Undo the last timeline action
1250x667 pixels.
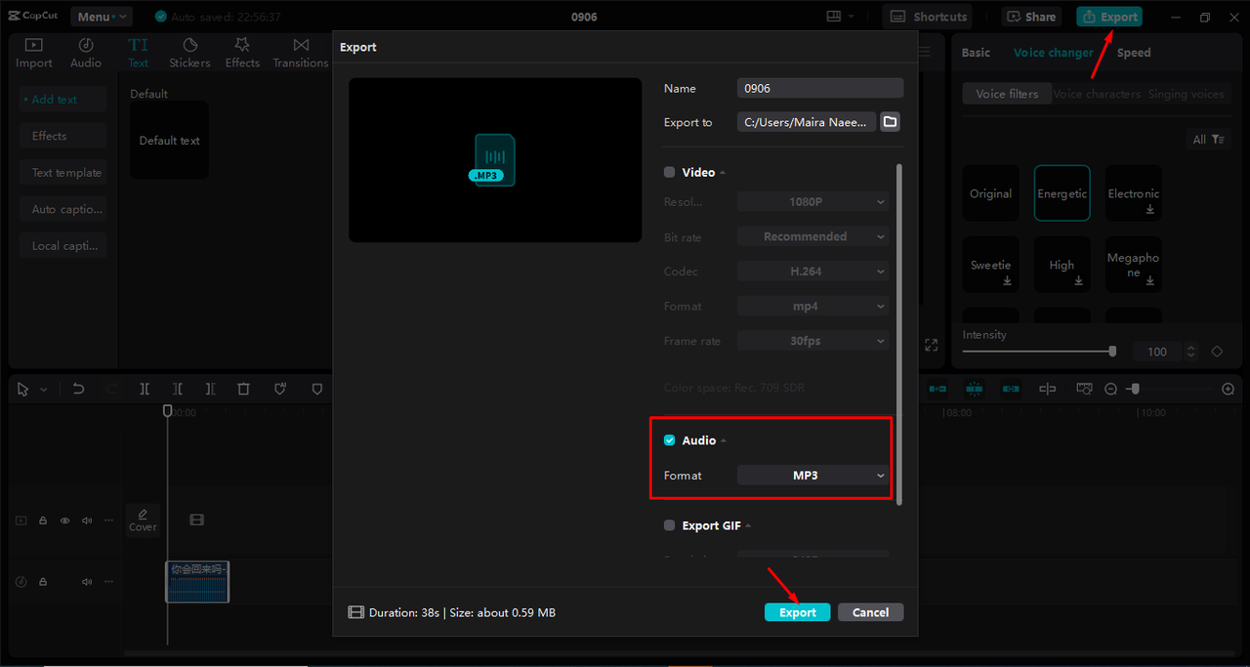tap(78, 389)
